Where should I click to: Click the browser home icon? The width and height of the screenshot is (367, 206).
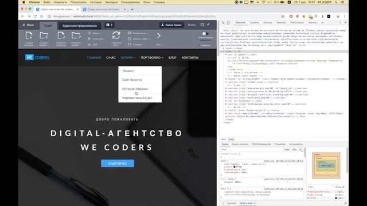41,17
